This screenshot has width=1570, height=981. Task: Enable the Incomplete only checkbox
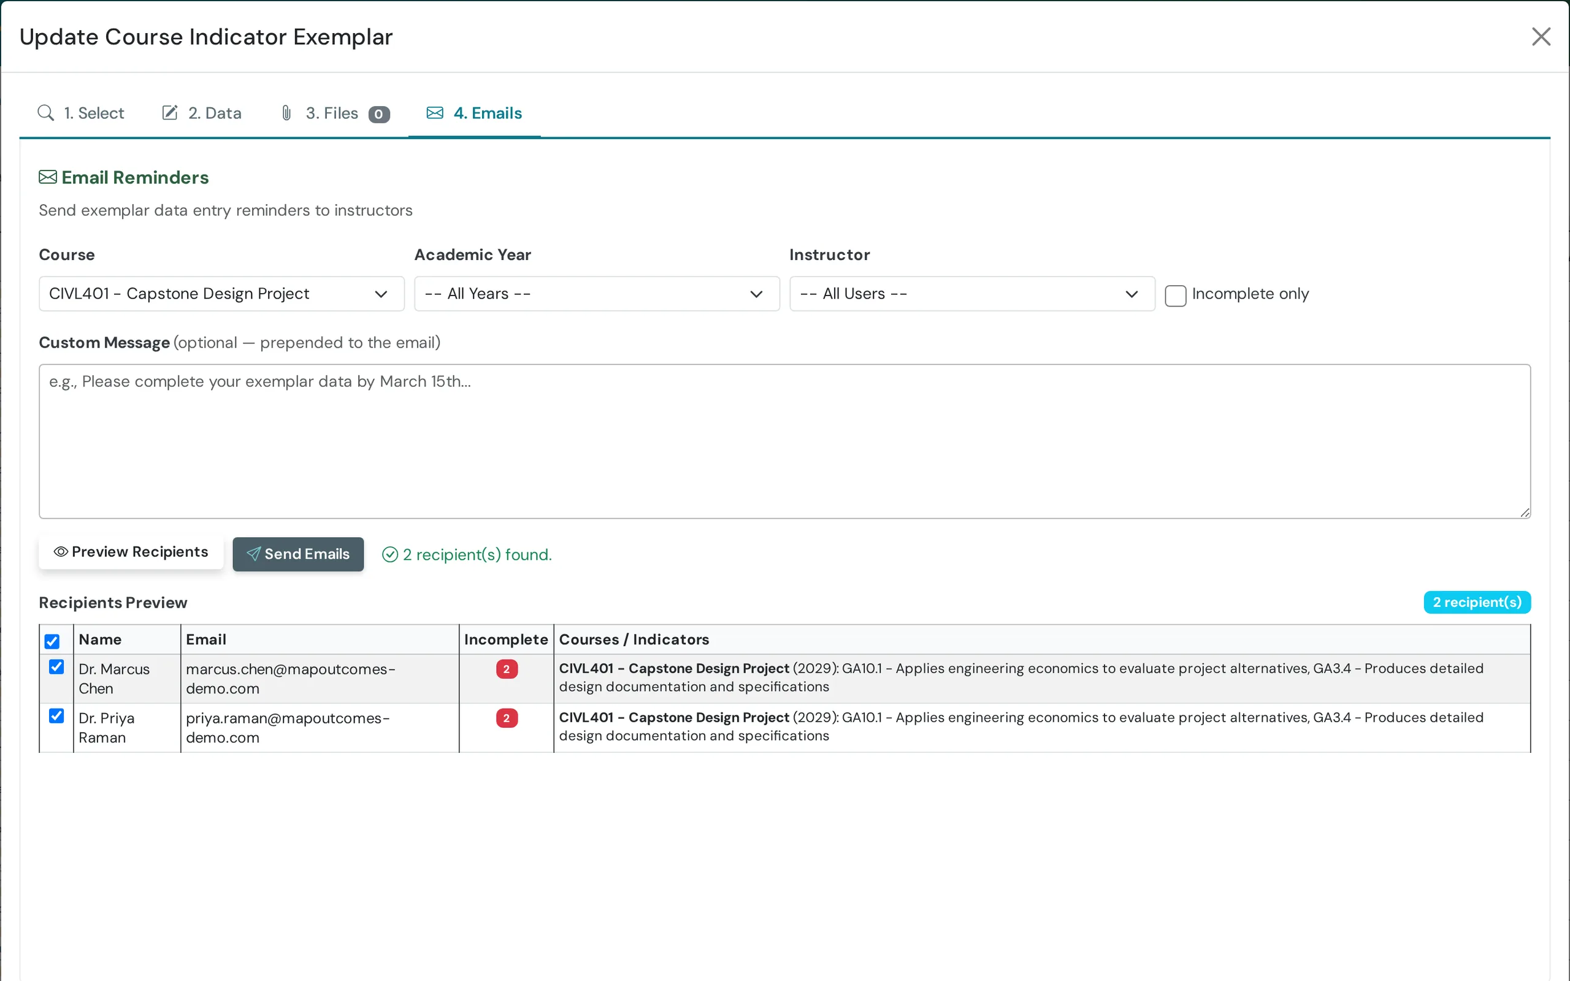1175,295
